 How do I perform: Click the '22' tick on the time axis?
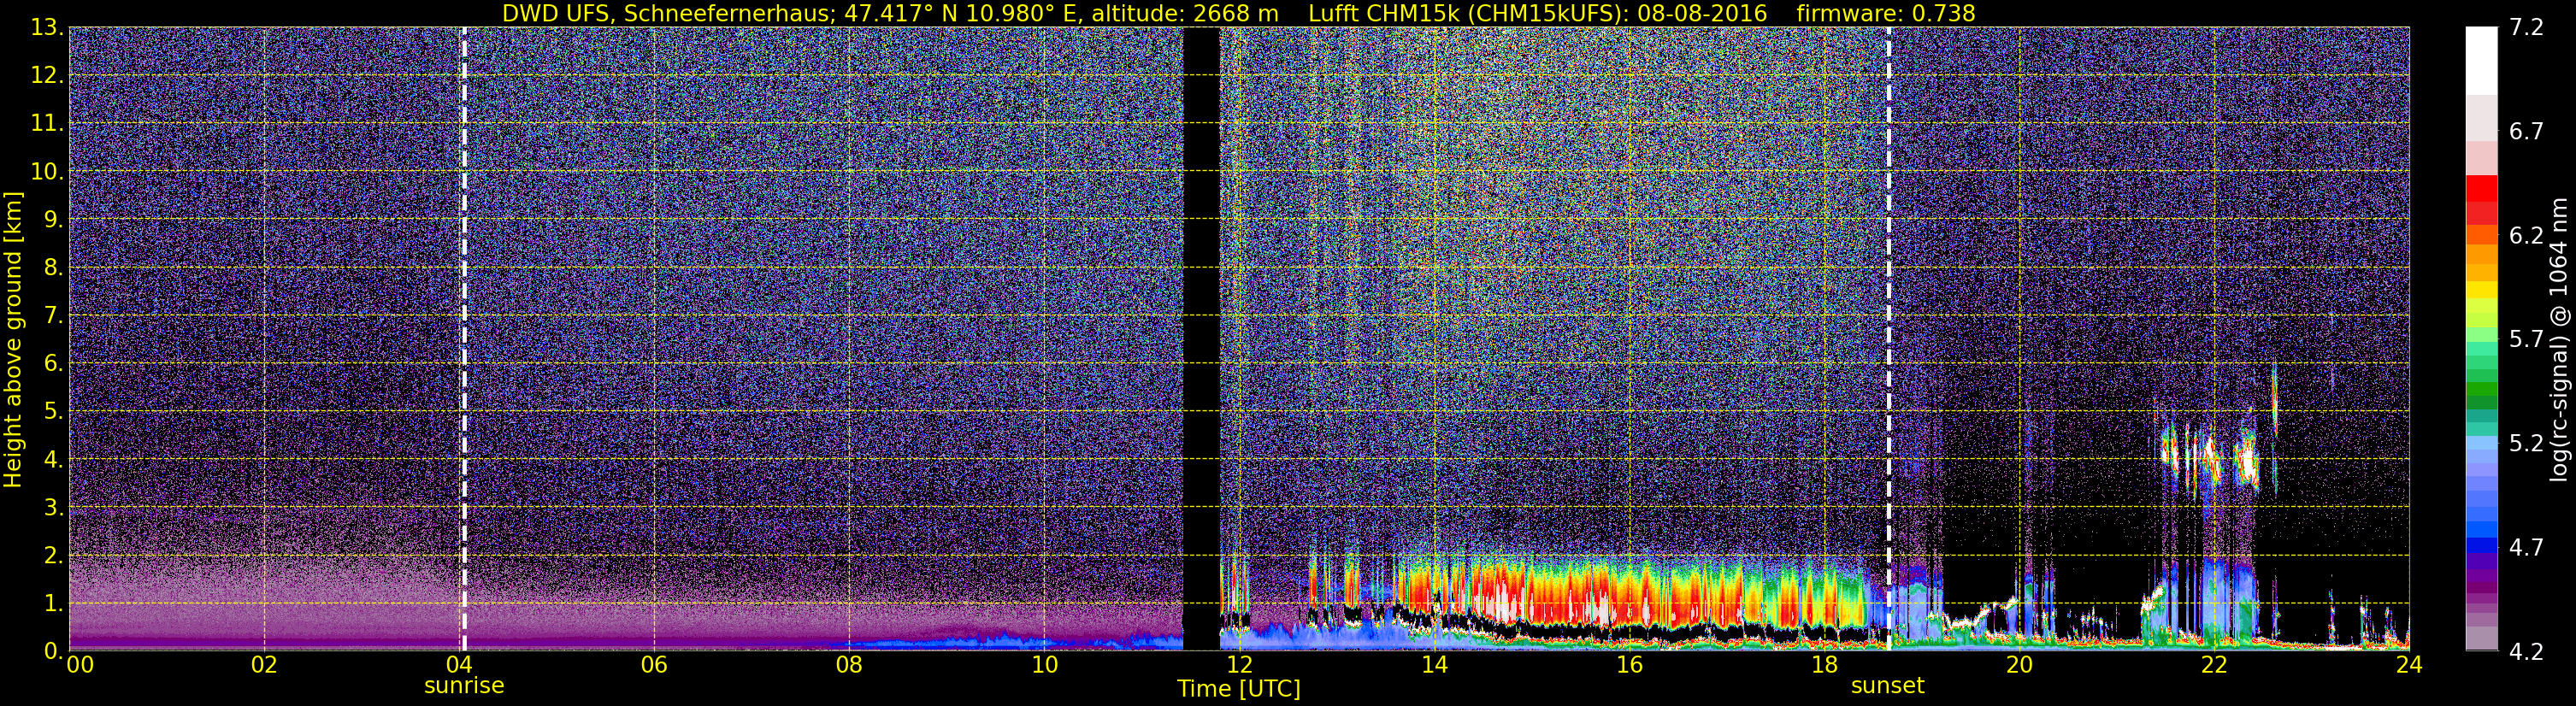pos(2214,665)
